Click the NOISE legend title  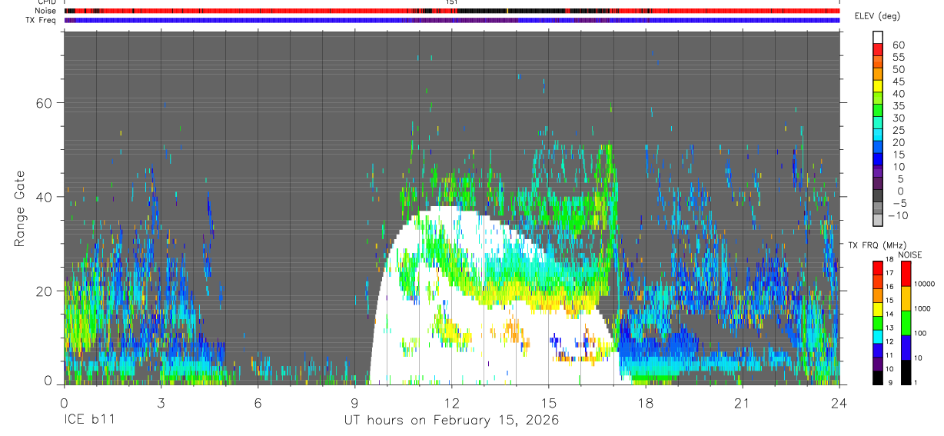(909, 255)
